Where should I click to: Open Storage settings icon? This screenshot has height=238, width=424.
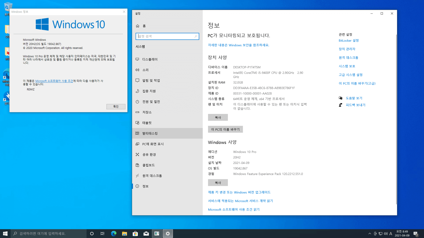[137, 112]
